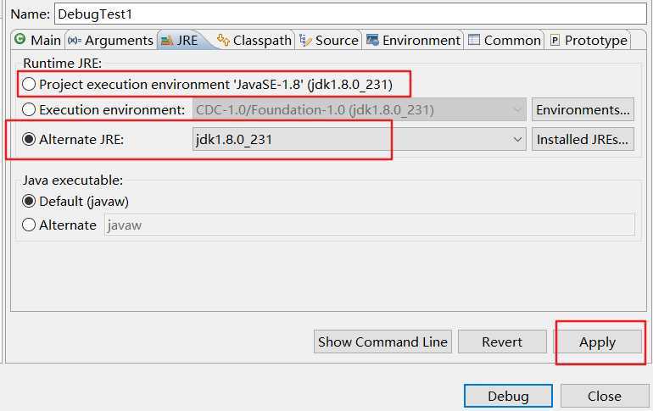Expand the CDC-1.0/Foundation-1.0 execution environment combo
The height and width of the screenshot is (411, 653).
(x=359, y=109)
